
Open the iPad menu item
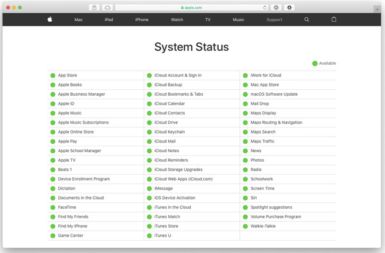click(109, 20)
